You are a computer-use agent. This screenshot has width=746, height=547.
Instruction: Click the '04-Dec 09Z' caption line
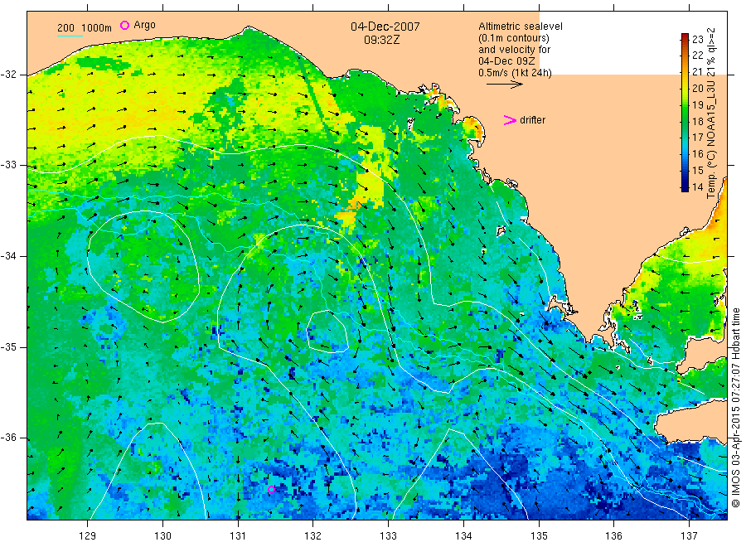point(506,61)
